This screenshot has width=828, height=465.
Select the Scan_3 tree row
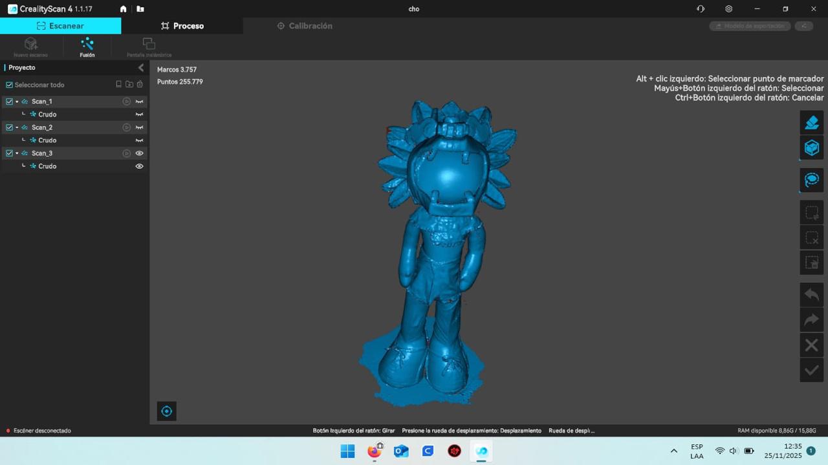pos(74,153)
